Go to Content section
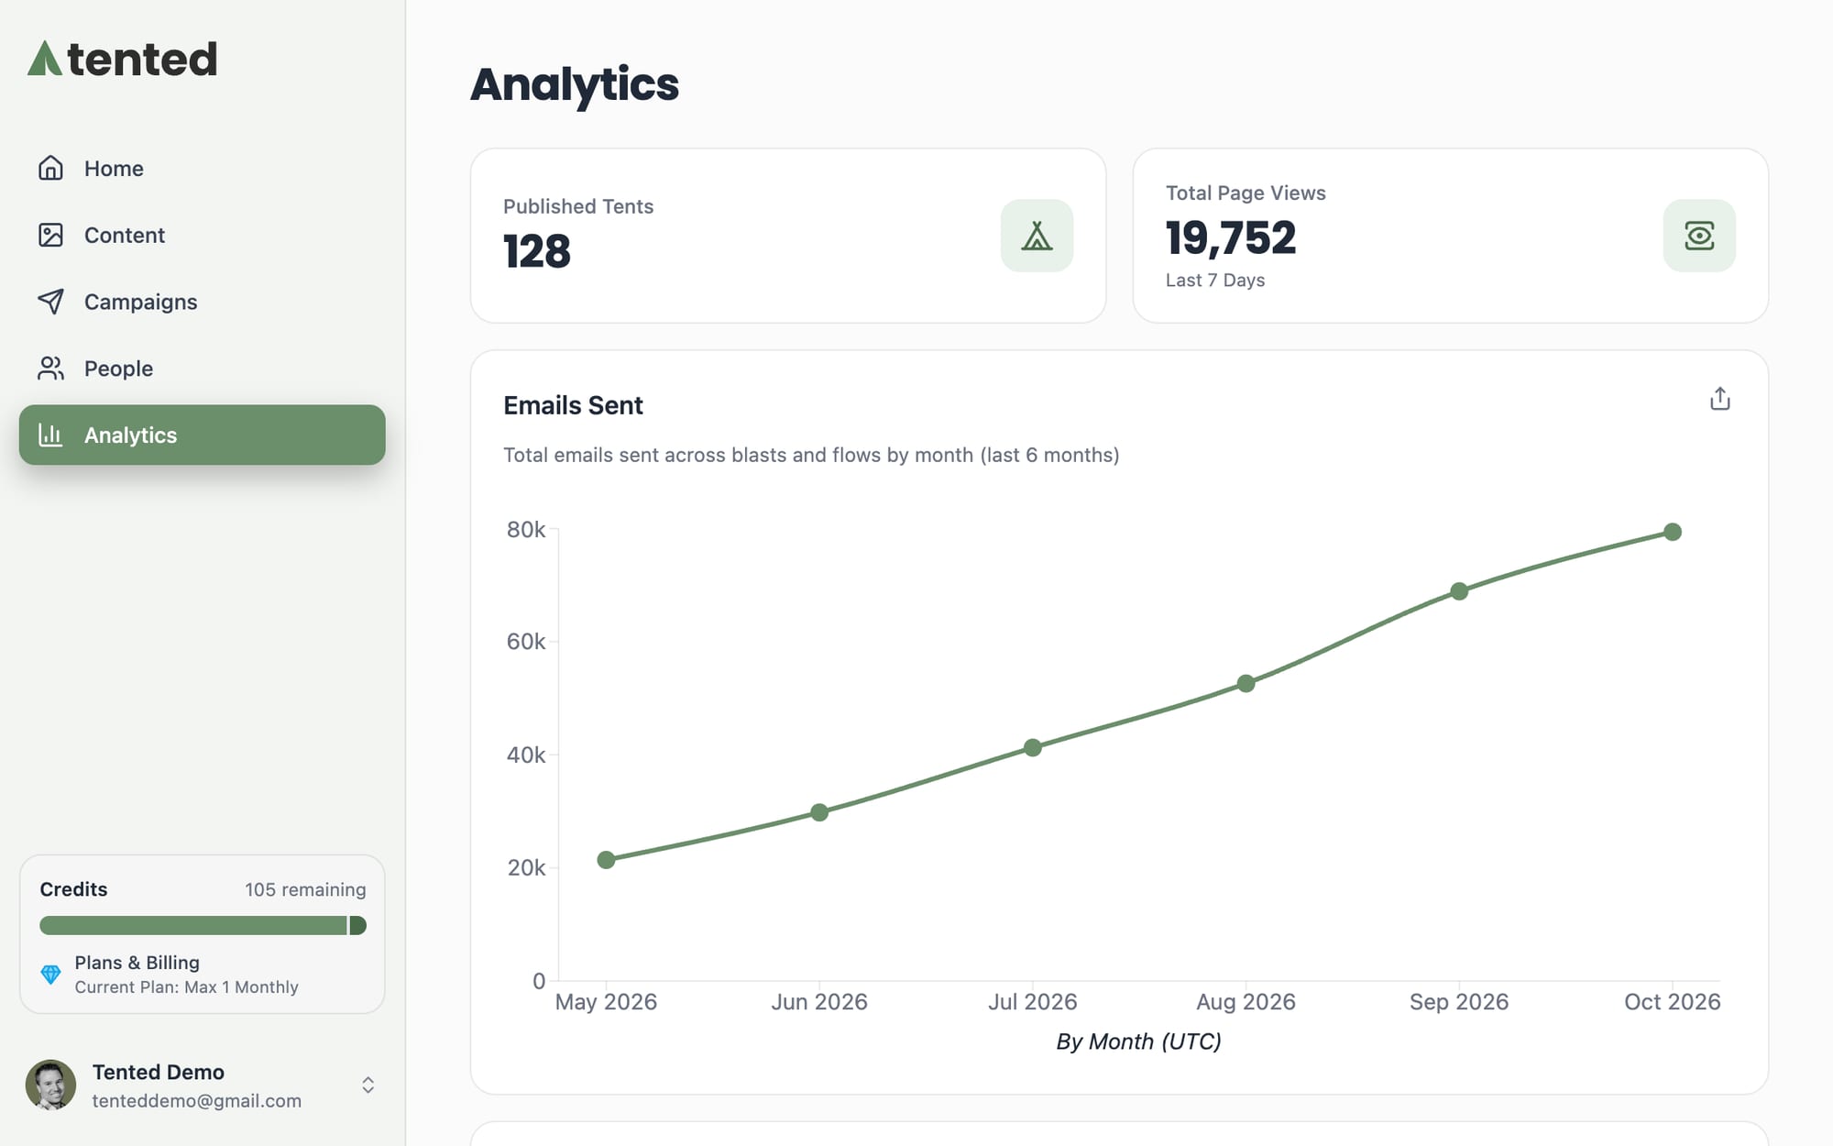The height and width of the screenshot is (1146, 1833). 202,235
